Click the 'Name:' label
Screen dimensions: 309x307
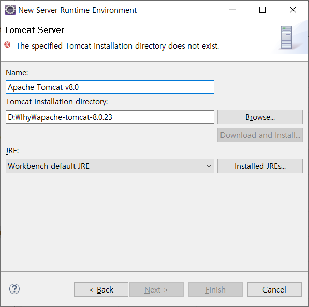[x=17, y=73]
